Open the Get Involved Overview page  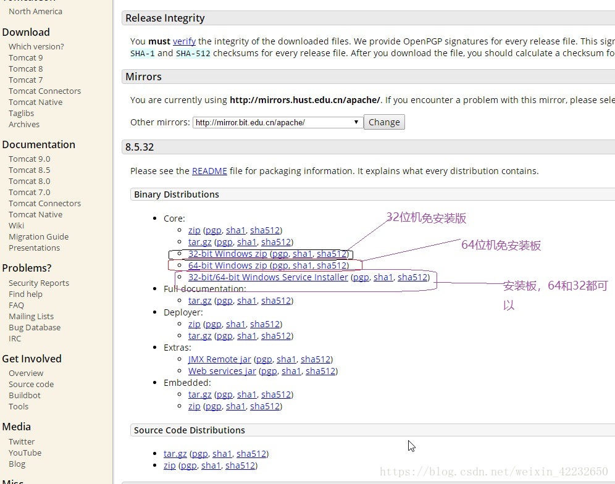pyautogui.click(x=26, y=373)
